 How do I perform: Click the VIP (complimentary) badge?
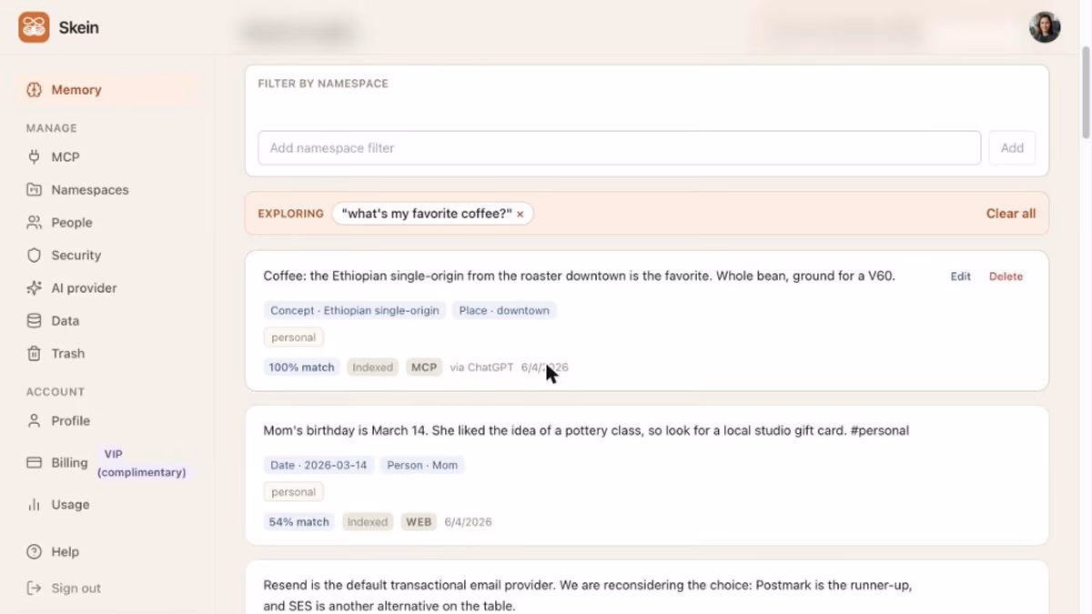tap(142, 463)
